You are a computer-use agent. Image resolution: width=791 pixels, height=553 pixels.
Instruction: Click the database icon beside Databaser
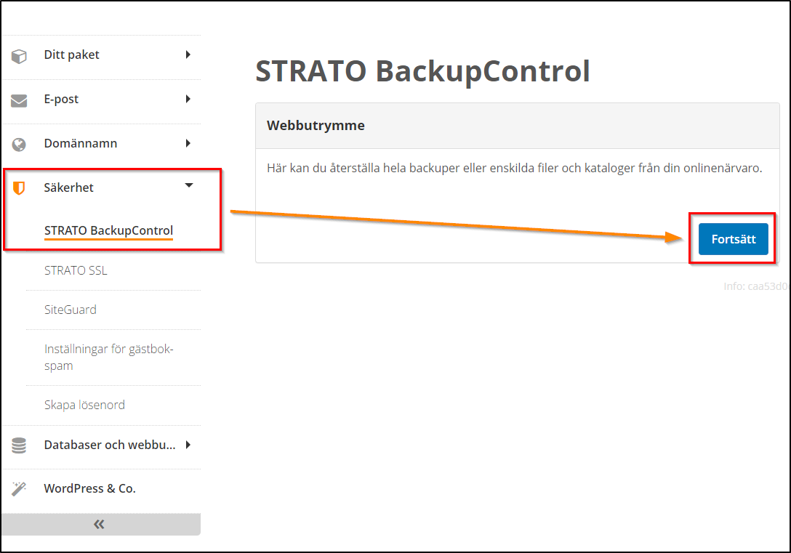[x=17, y=444]
